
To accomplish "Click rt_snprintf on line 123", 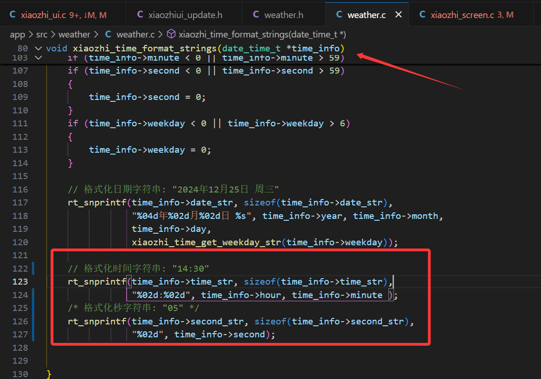I will click(x=97, y=282).
